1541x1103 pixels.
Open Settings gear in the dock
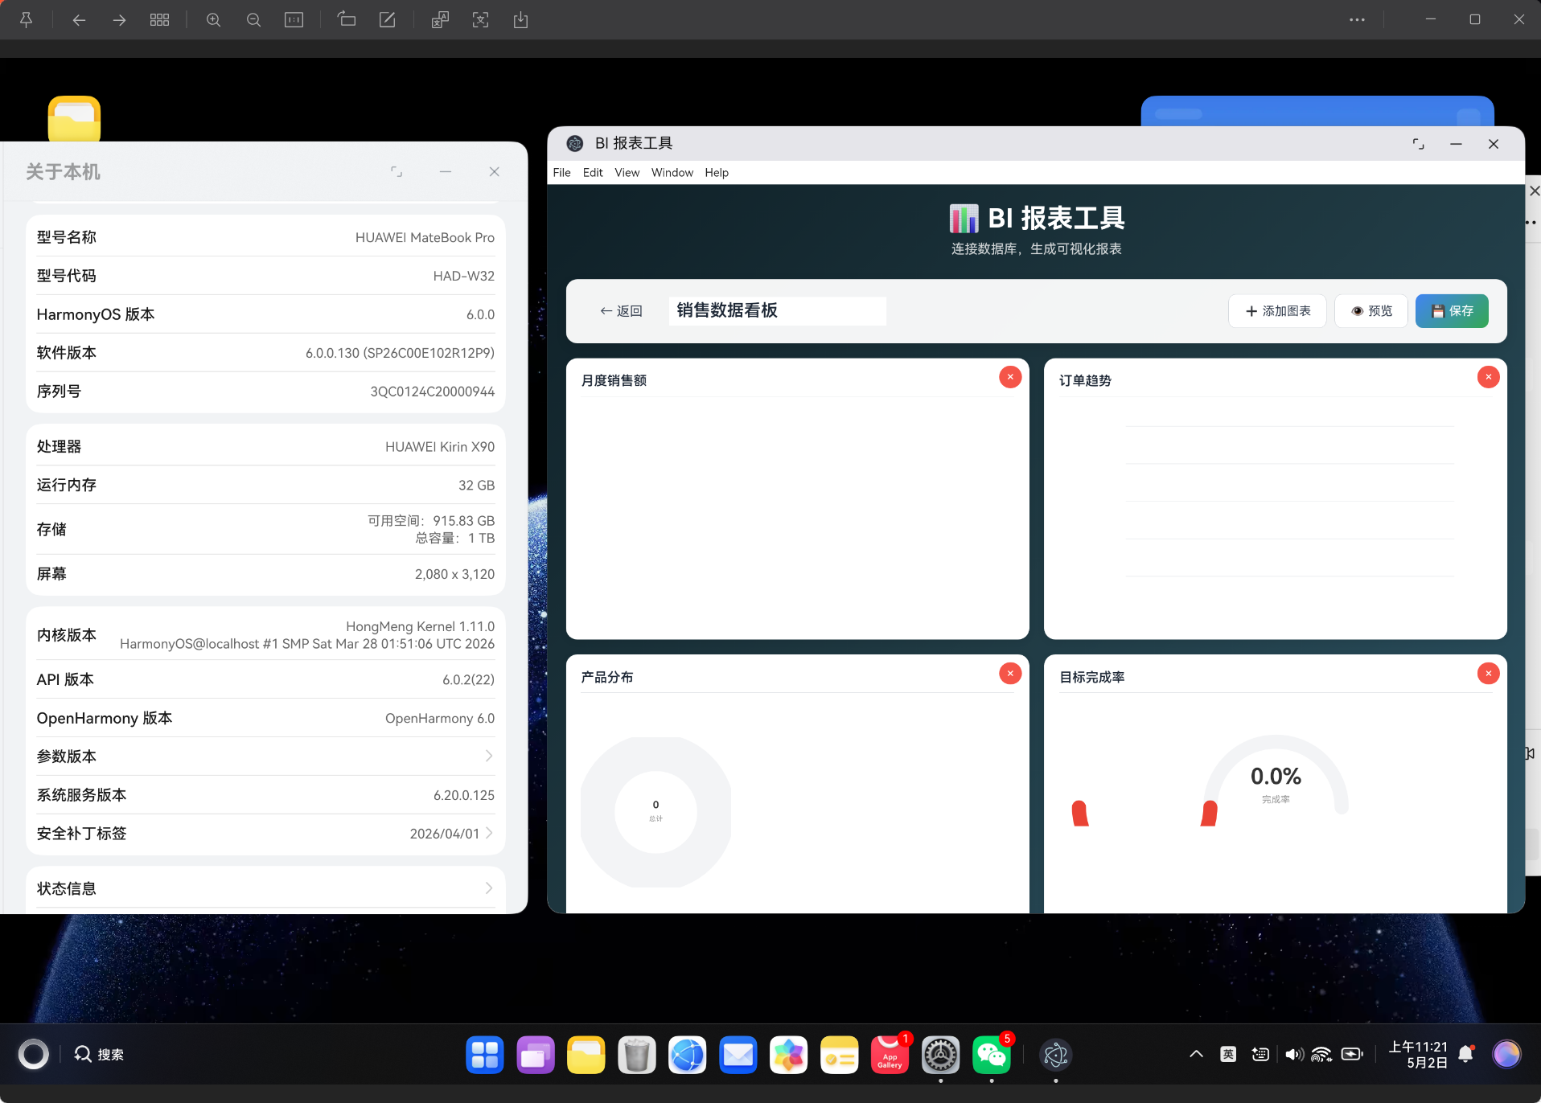pos(941,1055)
